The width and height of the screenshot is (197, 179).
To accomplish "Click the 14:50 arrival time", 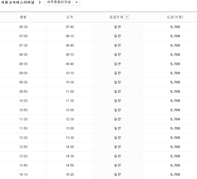I will (x=70, y=165).
